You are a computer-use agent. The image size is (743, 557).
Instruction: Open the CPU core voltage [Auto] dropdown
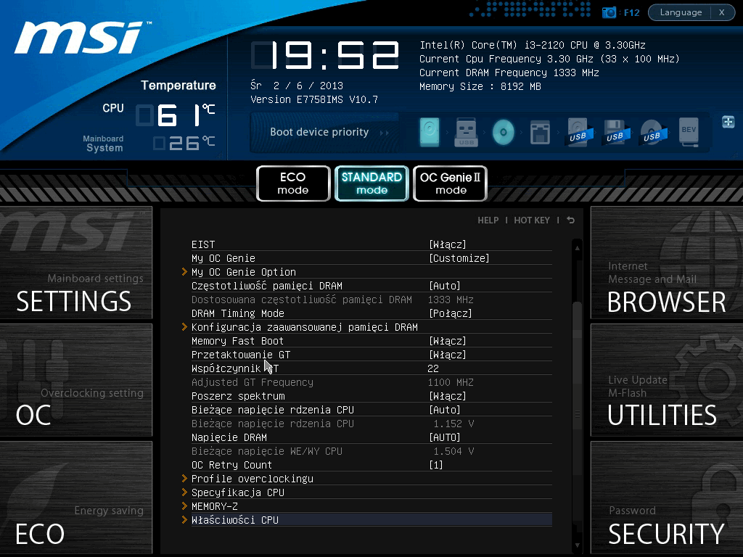tap(445, 410)
